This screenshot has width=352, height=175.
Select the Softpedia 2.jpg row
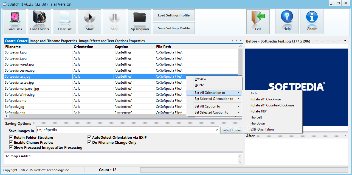pyautogui.click(x=121, y=58)
